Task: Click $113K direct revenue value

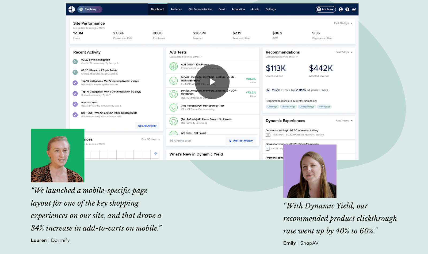Action: [x=276, y=68]
